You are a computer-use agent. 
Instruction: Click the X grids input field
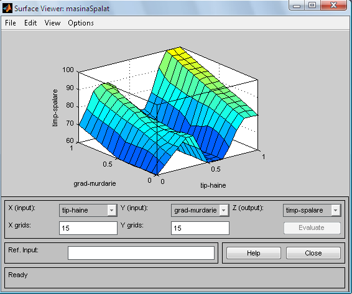coord(88,228)
